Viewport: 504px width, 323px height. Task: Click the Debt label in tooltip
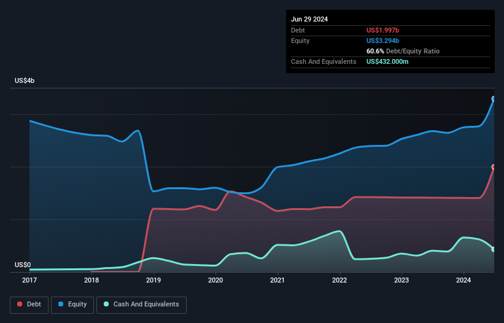tap(298, 30)
